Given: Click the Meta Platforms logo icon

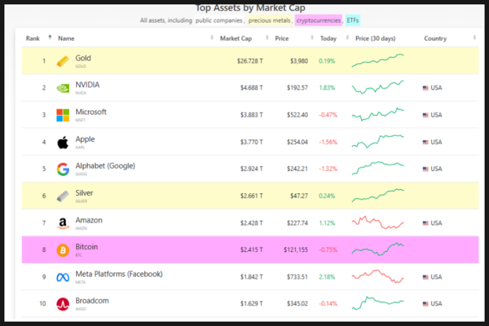Looking at the screenshot, I should point(63,277).
